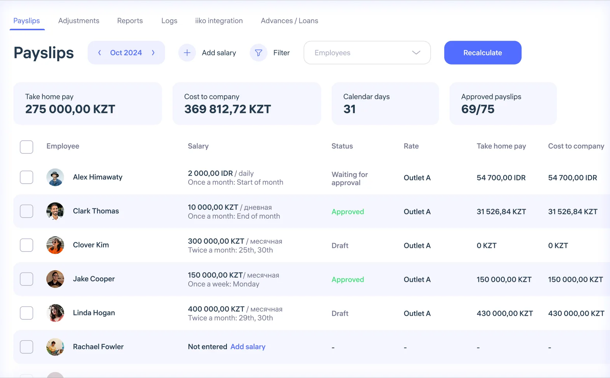The width and height of the screenshot is (610, 378).
Task: Open Clark Thomas's avatar
Action: (x=55, y=211)
